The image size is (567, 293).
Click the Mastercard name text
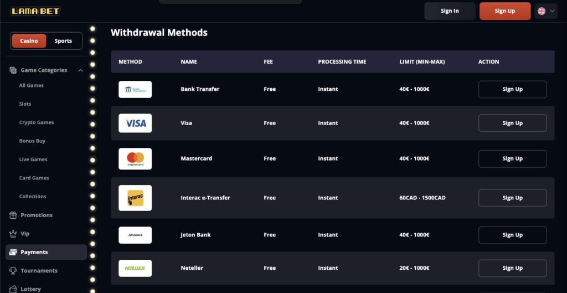click(197, 158)
